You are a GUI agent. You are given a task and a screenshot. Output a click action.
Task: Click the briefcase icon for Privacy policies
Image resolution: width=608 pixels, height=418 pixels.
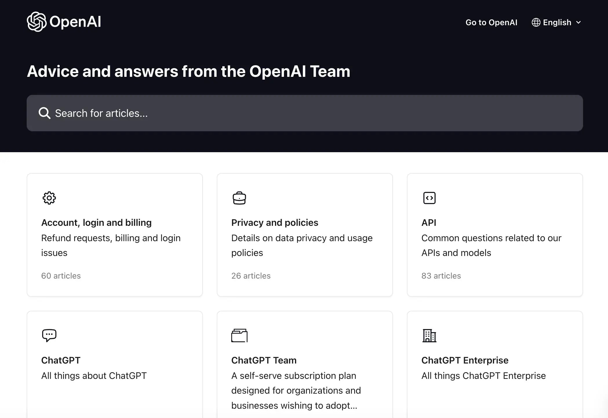[239, 198]
